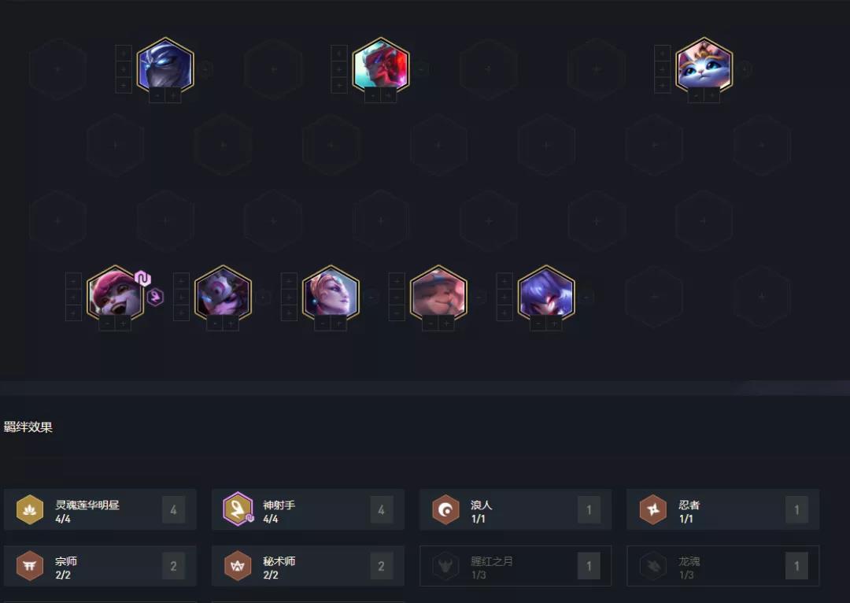Click plus under the golden-haired champion
Screen dimensions: 850x603
click(338, 324)
